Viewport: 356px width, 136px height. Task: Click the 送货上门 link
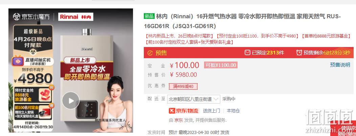point(212,111)
